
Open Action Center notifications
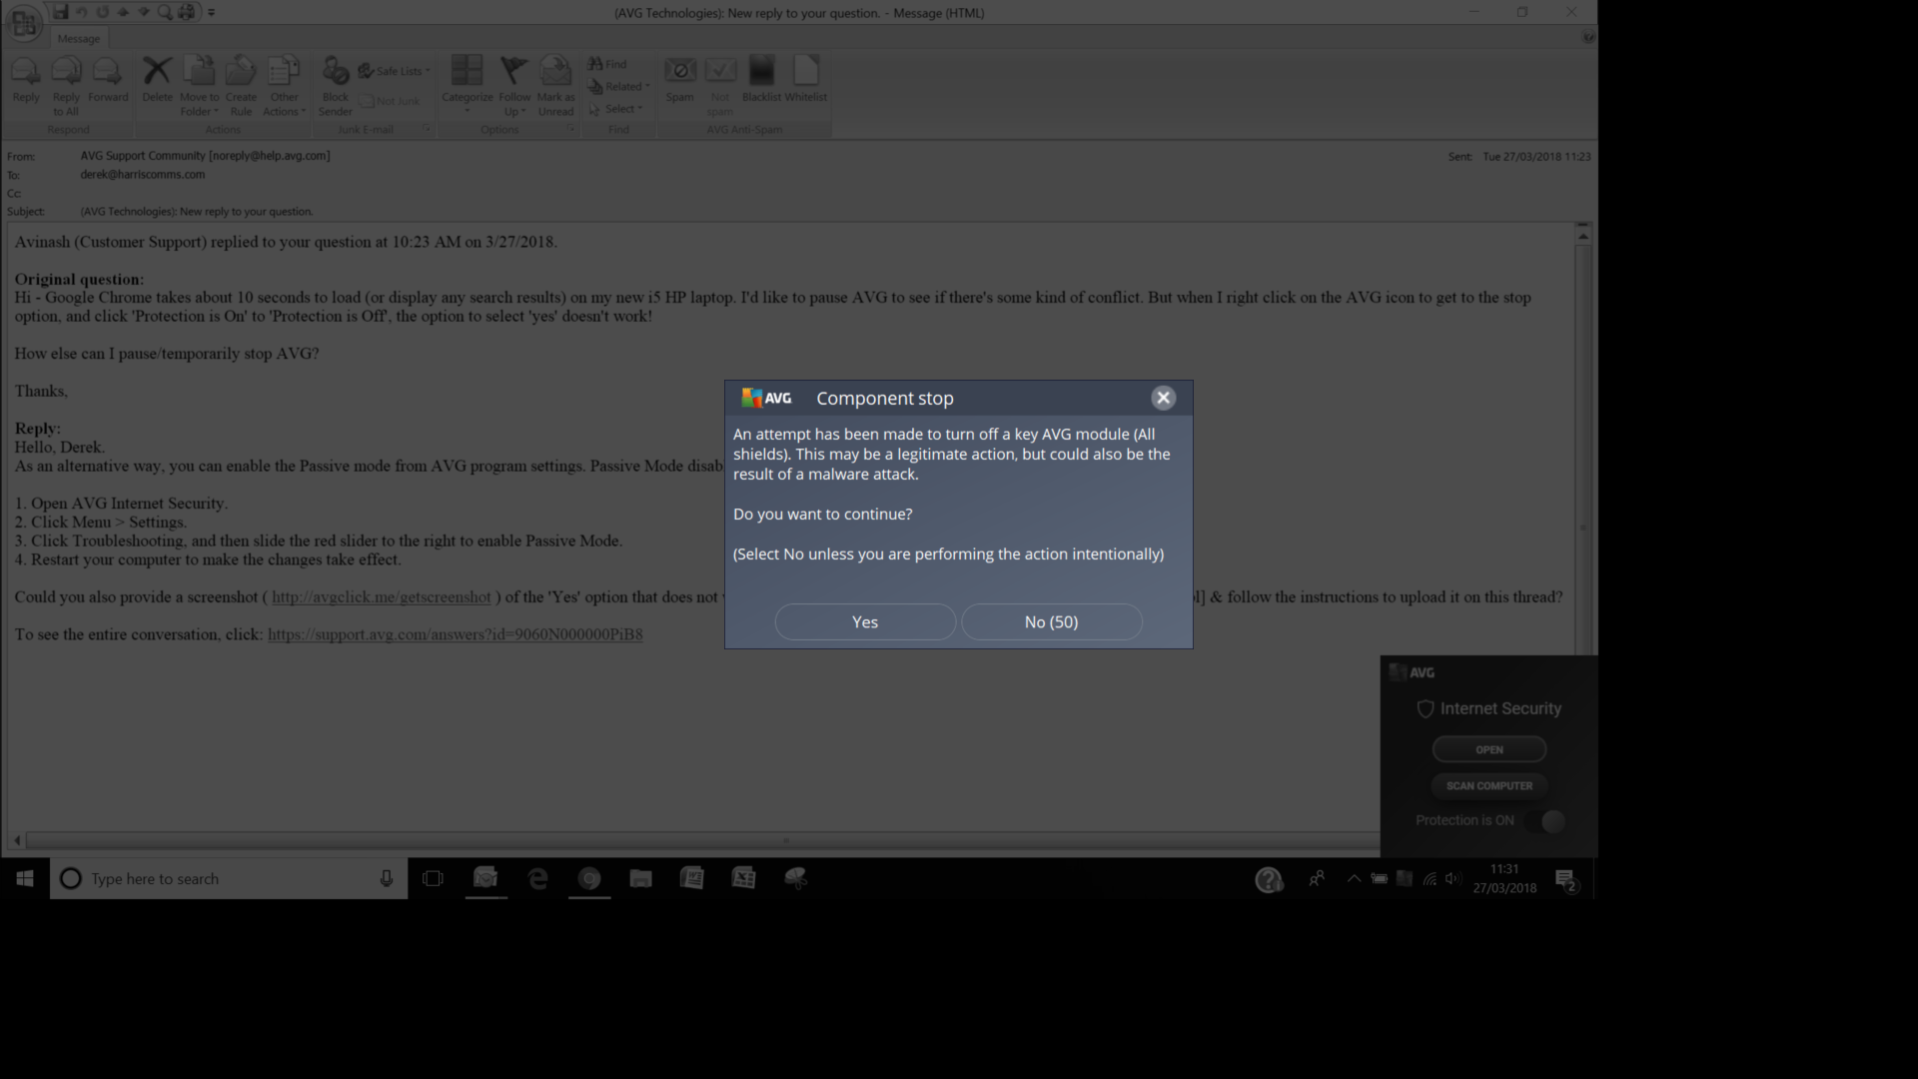(1565, 879)
